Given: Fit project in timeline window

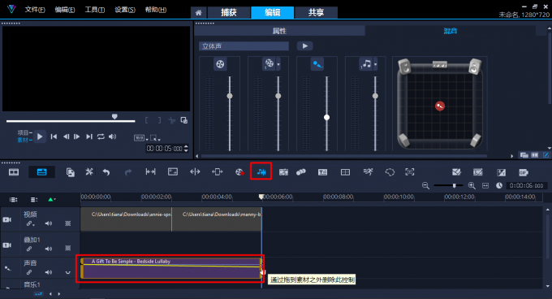Looking at the screenshot, I should click(x=485, y=185).
